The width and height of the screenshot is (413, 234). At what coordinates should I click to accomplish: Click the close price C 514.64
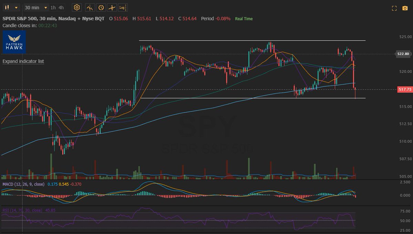[187, 19]
